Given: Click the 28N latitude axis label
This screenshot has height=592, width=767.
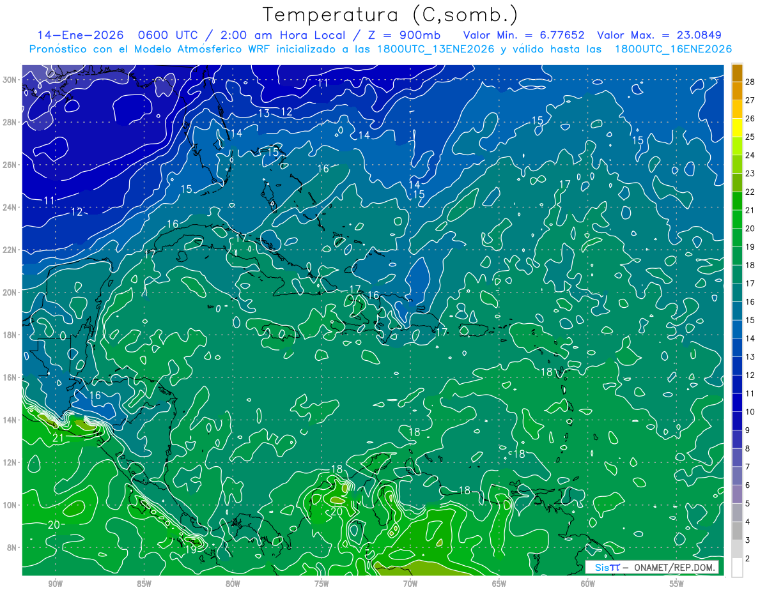Looking at the screenshot, I should pos(10,122).
